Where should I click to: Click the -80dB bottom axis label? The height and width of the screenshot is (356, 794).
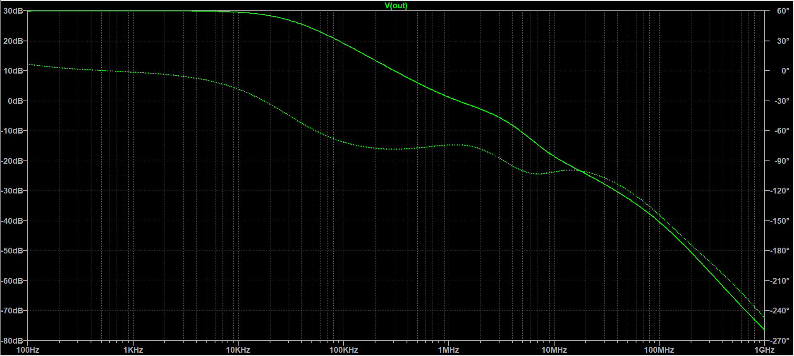tap(12, 341)
